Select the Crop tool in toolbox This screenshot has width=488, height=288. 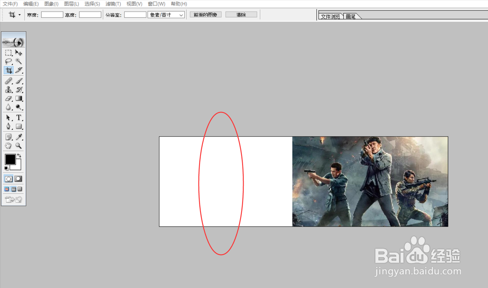pos(9,70)
